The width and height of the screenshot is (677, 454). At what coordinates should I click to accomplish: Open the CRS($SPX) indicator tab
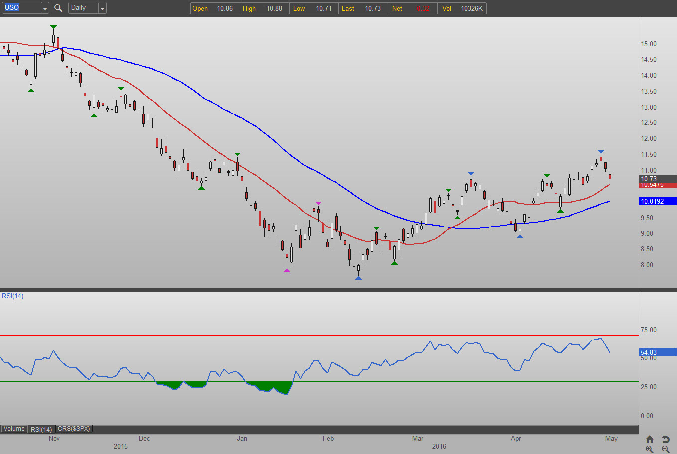point(74,429)
